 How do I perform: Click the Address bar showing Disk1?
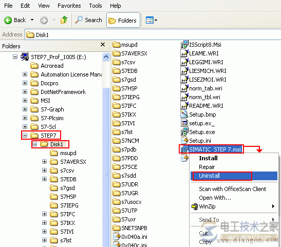153,35
